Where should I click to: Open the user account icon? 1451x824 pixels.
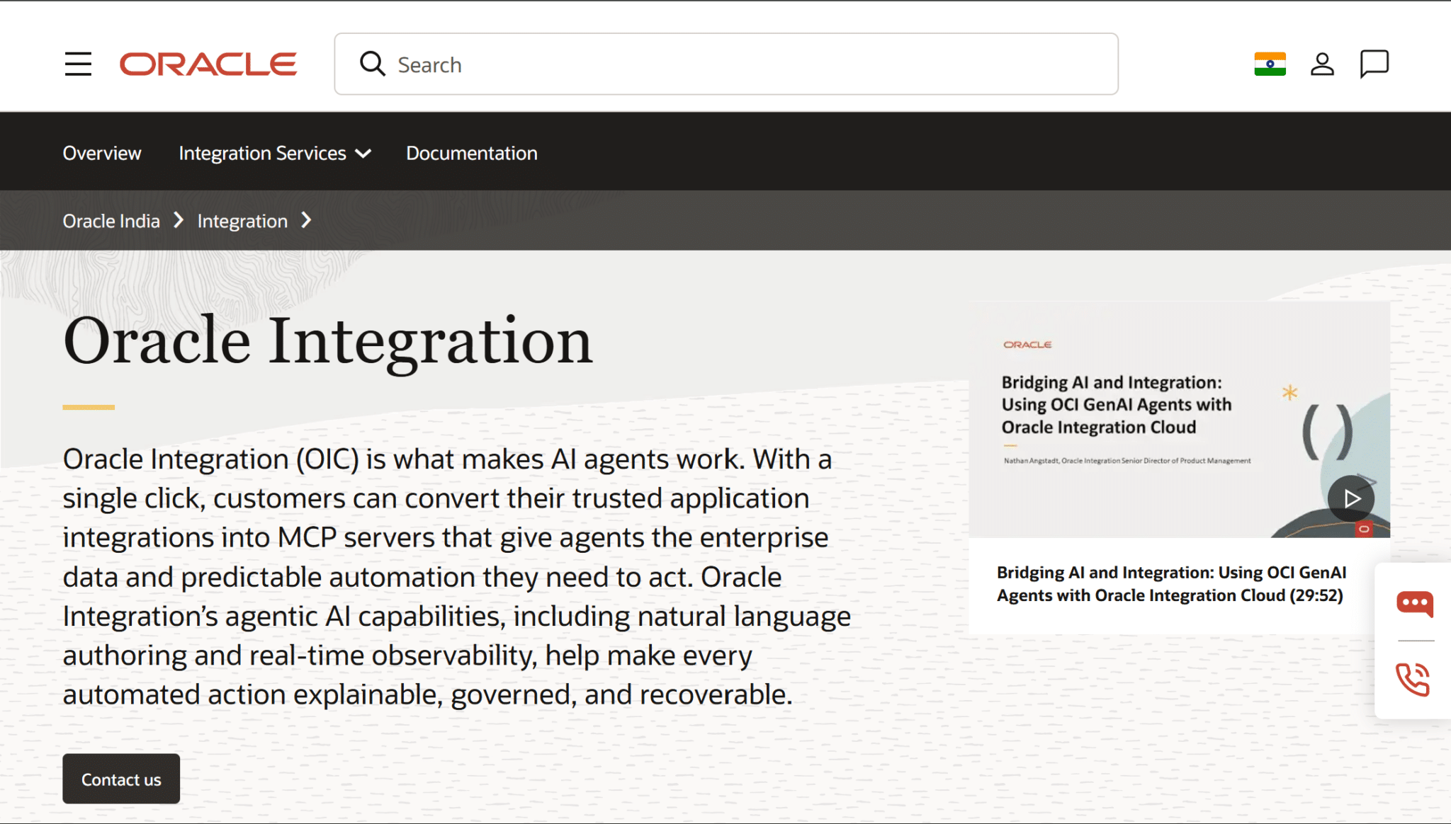coord(1322,64)
